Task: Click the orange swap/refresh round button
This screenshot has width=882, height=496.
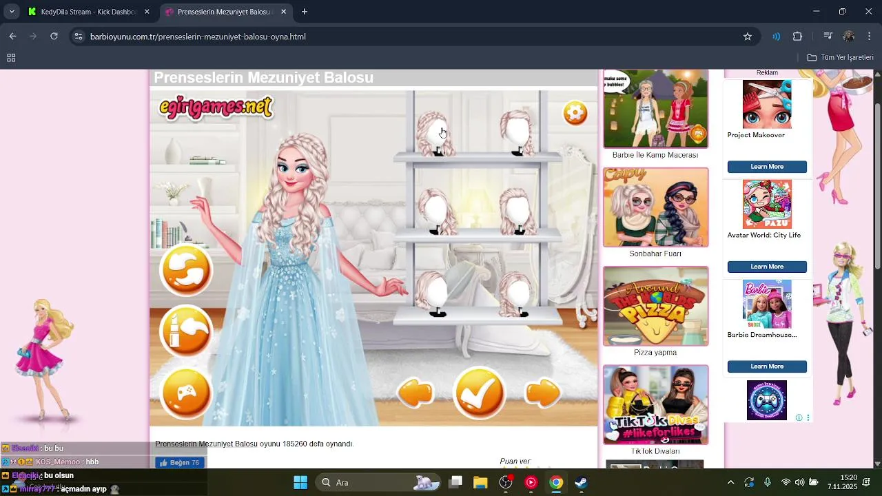Action: (186, 269)
